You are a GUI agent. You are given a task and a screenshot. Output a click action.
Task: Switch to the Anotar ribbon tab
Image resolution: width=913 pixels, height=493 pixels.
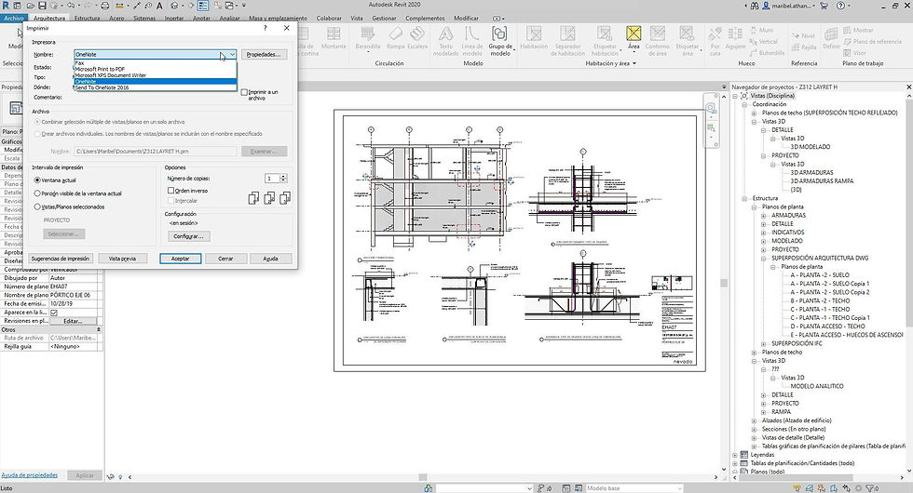coord(201,18)
